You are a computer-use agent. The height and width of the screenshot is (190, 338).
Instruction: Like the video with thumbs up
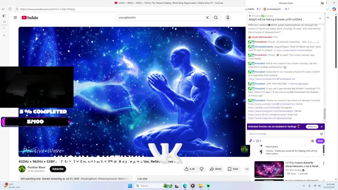point(190,169)
